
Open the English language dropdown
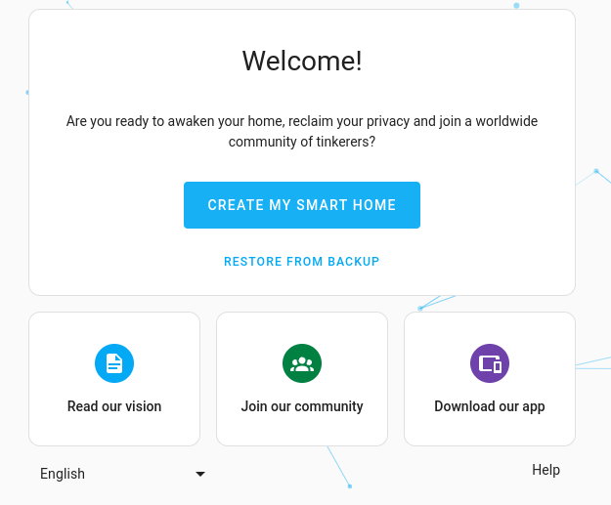point(122,474)
